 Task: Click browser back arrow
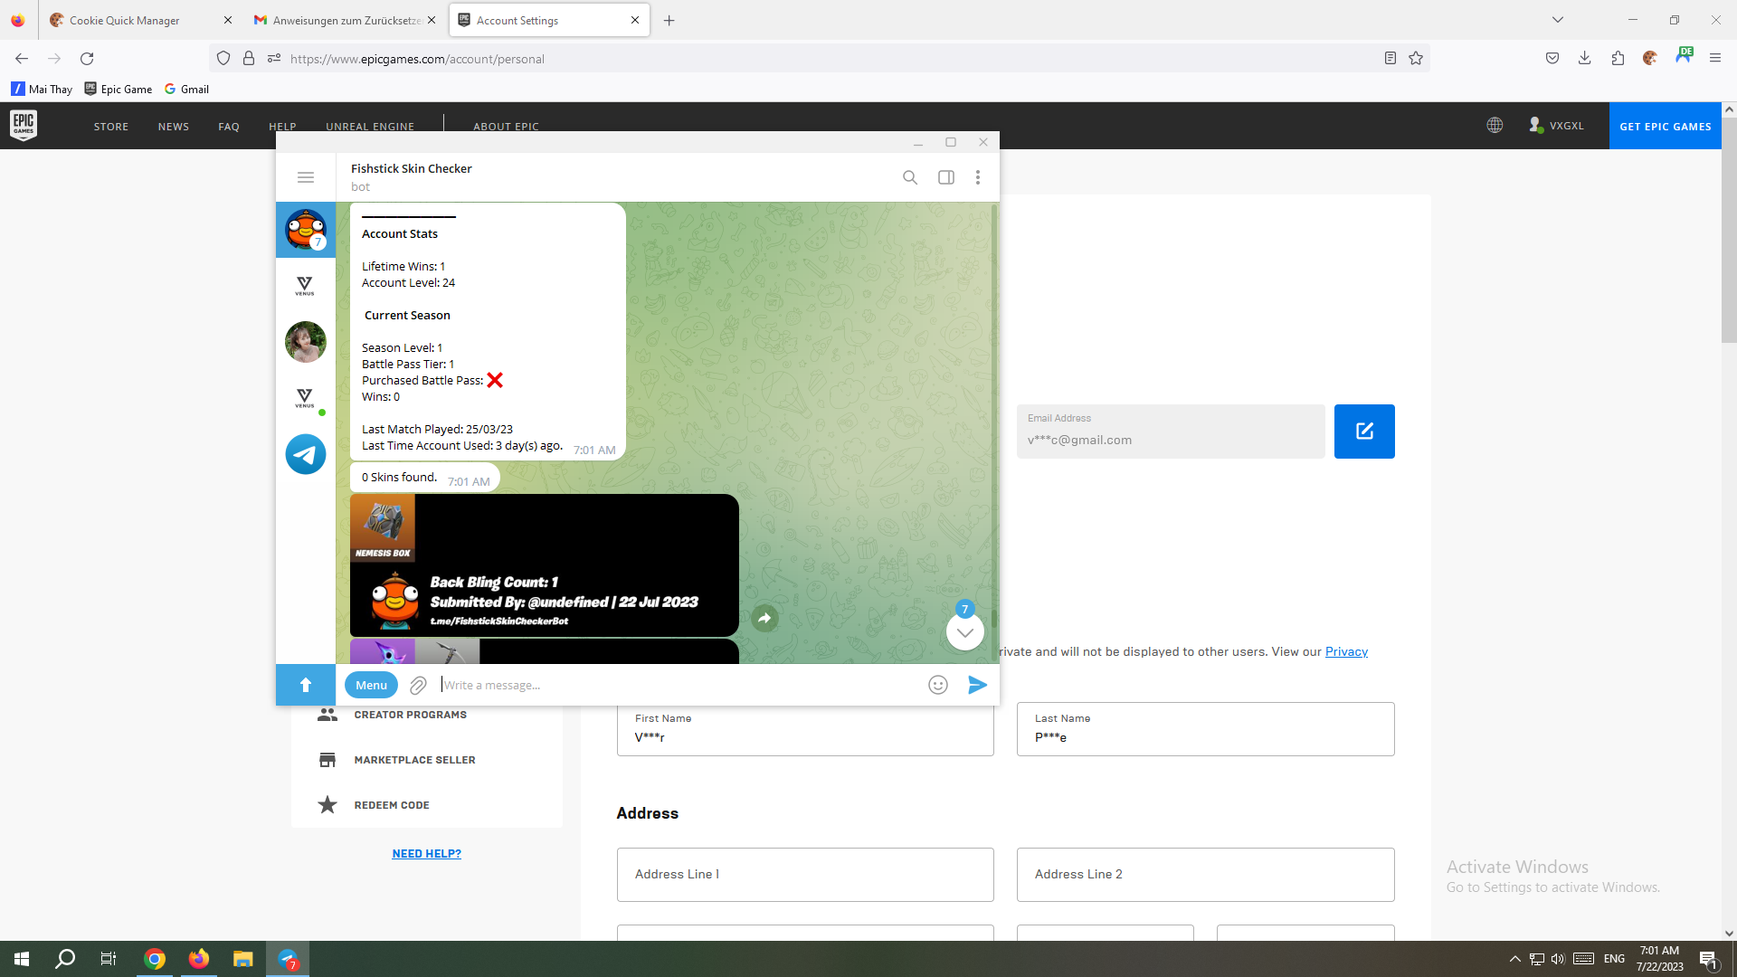click(22, 59)
